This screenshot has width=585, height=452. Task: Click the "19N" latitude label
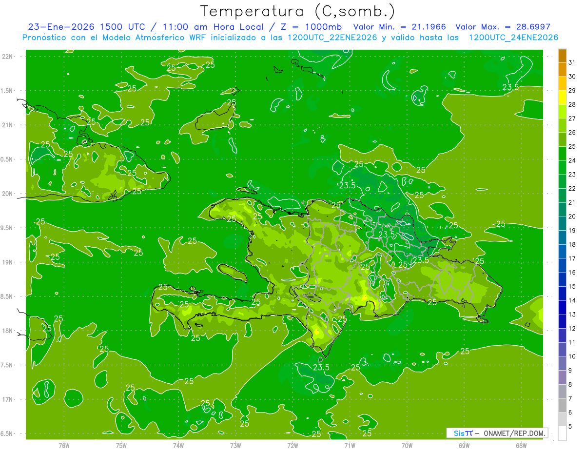click(x=8, y=262)
